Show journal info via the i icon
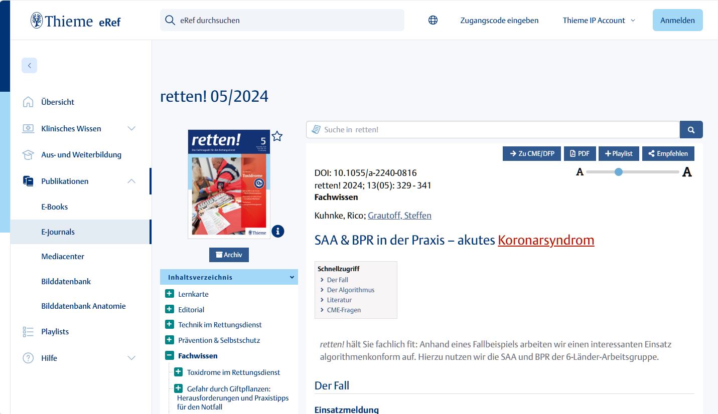 click(278, 231)
